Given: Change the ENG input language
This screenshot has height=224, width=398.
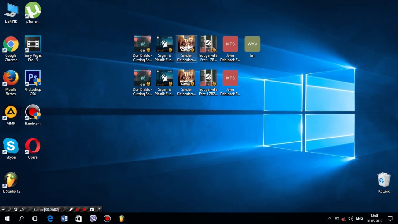Looking at the screenshot, I should [359, 218].
